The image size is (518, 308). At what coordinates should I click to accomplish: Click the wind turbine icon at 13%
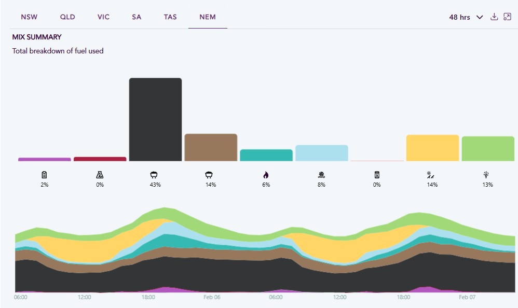coord(487,175)
